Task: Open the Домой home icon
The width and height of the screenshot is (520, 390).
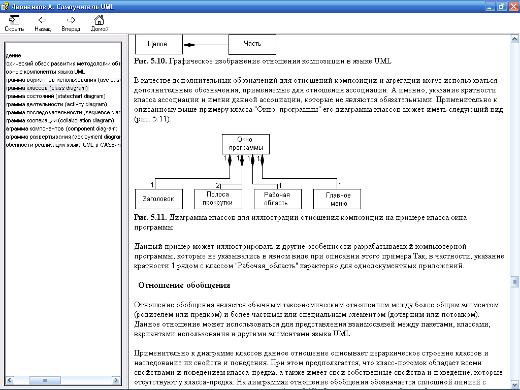Action: click(100, 23)
